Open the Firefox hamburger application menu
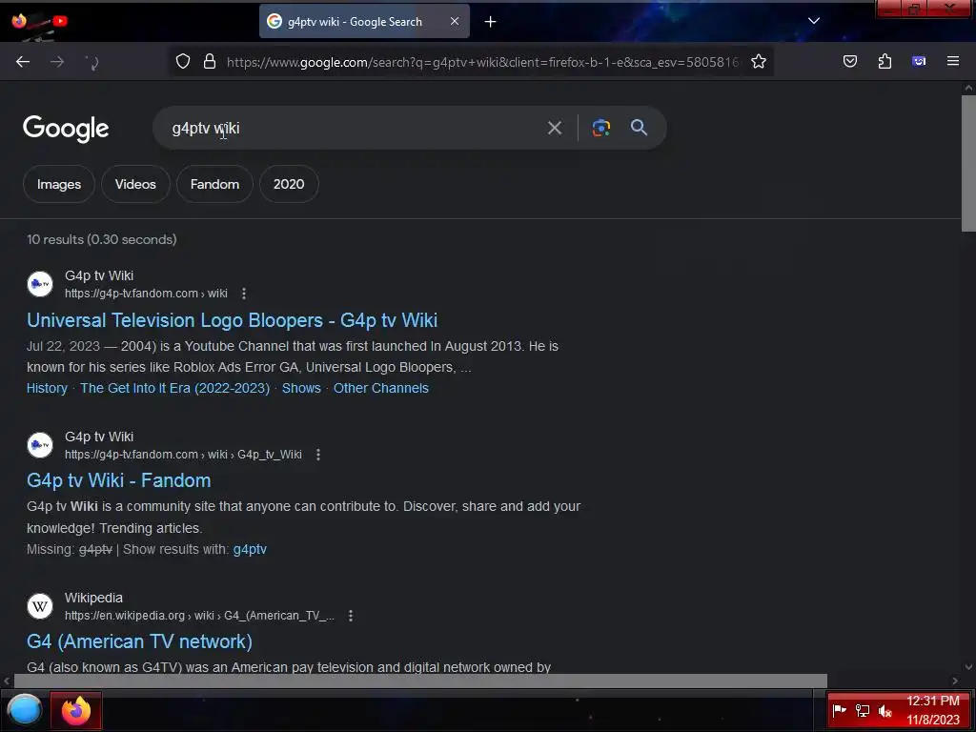Screen dimensions: 976x732 (953, 61)
